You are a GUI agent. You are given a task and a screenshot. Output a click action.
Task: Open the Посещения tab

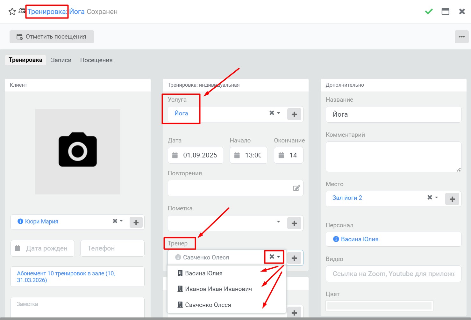point(96,60)
